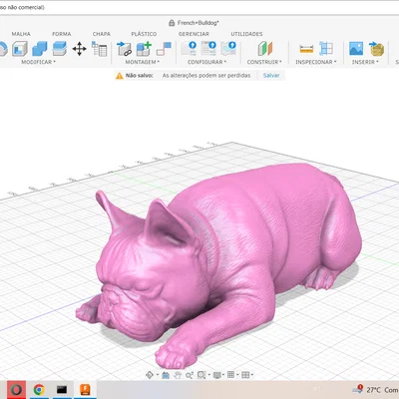Viewport: 399px width, 399px height.
Task: Select the Move/Copy cross-arrows tool
Action: [x=79, y=49]
